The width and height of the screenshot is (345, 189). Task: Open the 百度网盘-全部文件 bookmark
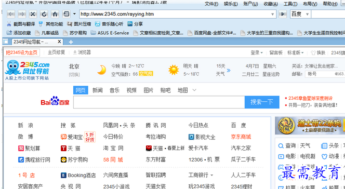(x=212, y=33)
